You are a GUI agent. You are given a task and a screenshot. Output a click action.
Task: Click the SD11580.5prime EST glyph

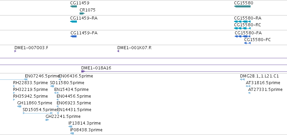(x=52, y=86)
